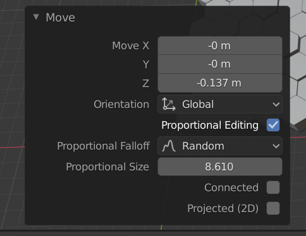306x236 pixels.
Task: Enable the Connected checkbox
Action: (x=273, y=187)
